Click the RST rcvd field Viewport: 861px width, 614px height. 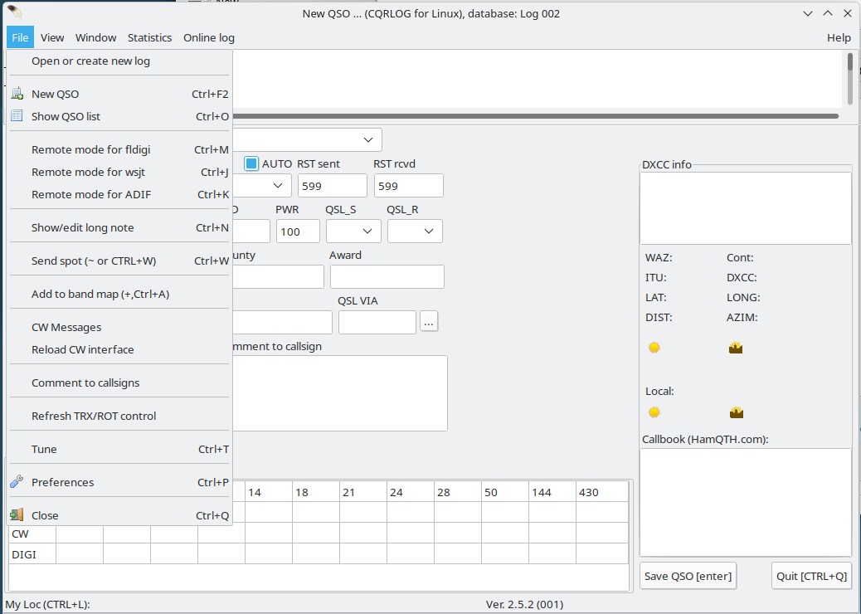tap(409, 186)
